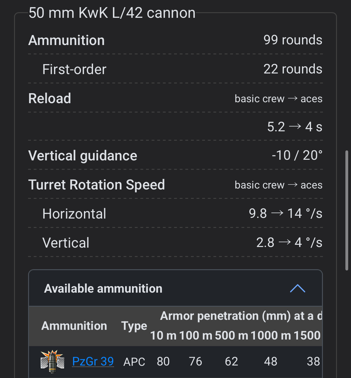
Task: Open the PzGr 39 ammunition link
Action: [93, 361]
